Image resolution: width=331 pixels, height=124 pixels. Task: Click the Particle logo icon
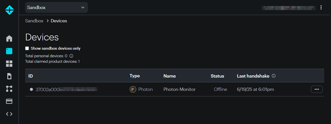(x=9, y=10)
